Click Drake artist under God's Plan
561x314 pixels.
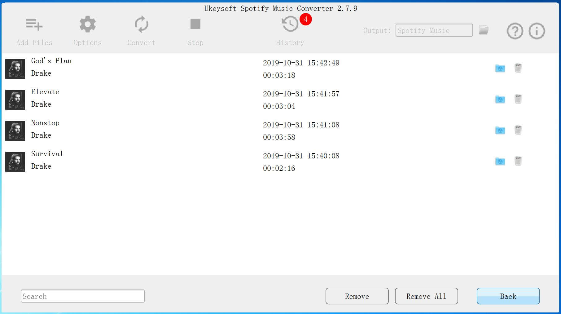click(x=41, y=73)
